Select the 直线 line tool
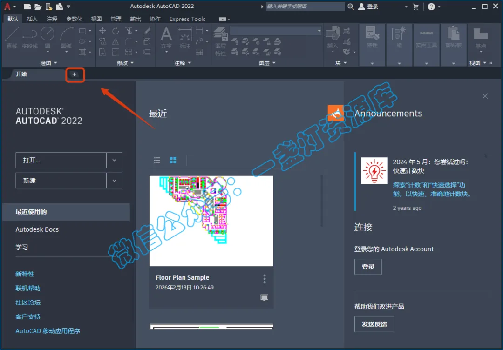Screen dimensions: 503x350 (12, 38)
